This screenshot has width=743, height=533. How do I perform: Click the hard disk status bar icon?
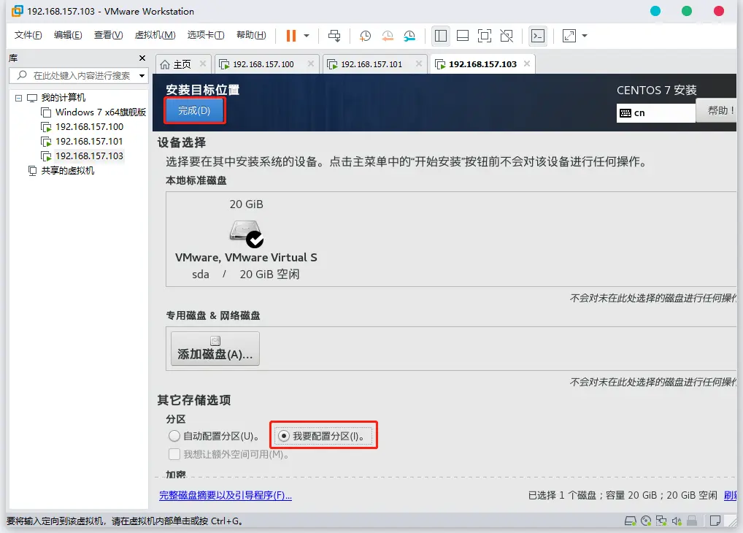click(x=630, y=521)
